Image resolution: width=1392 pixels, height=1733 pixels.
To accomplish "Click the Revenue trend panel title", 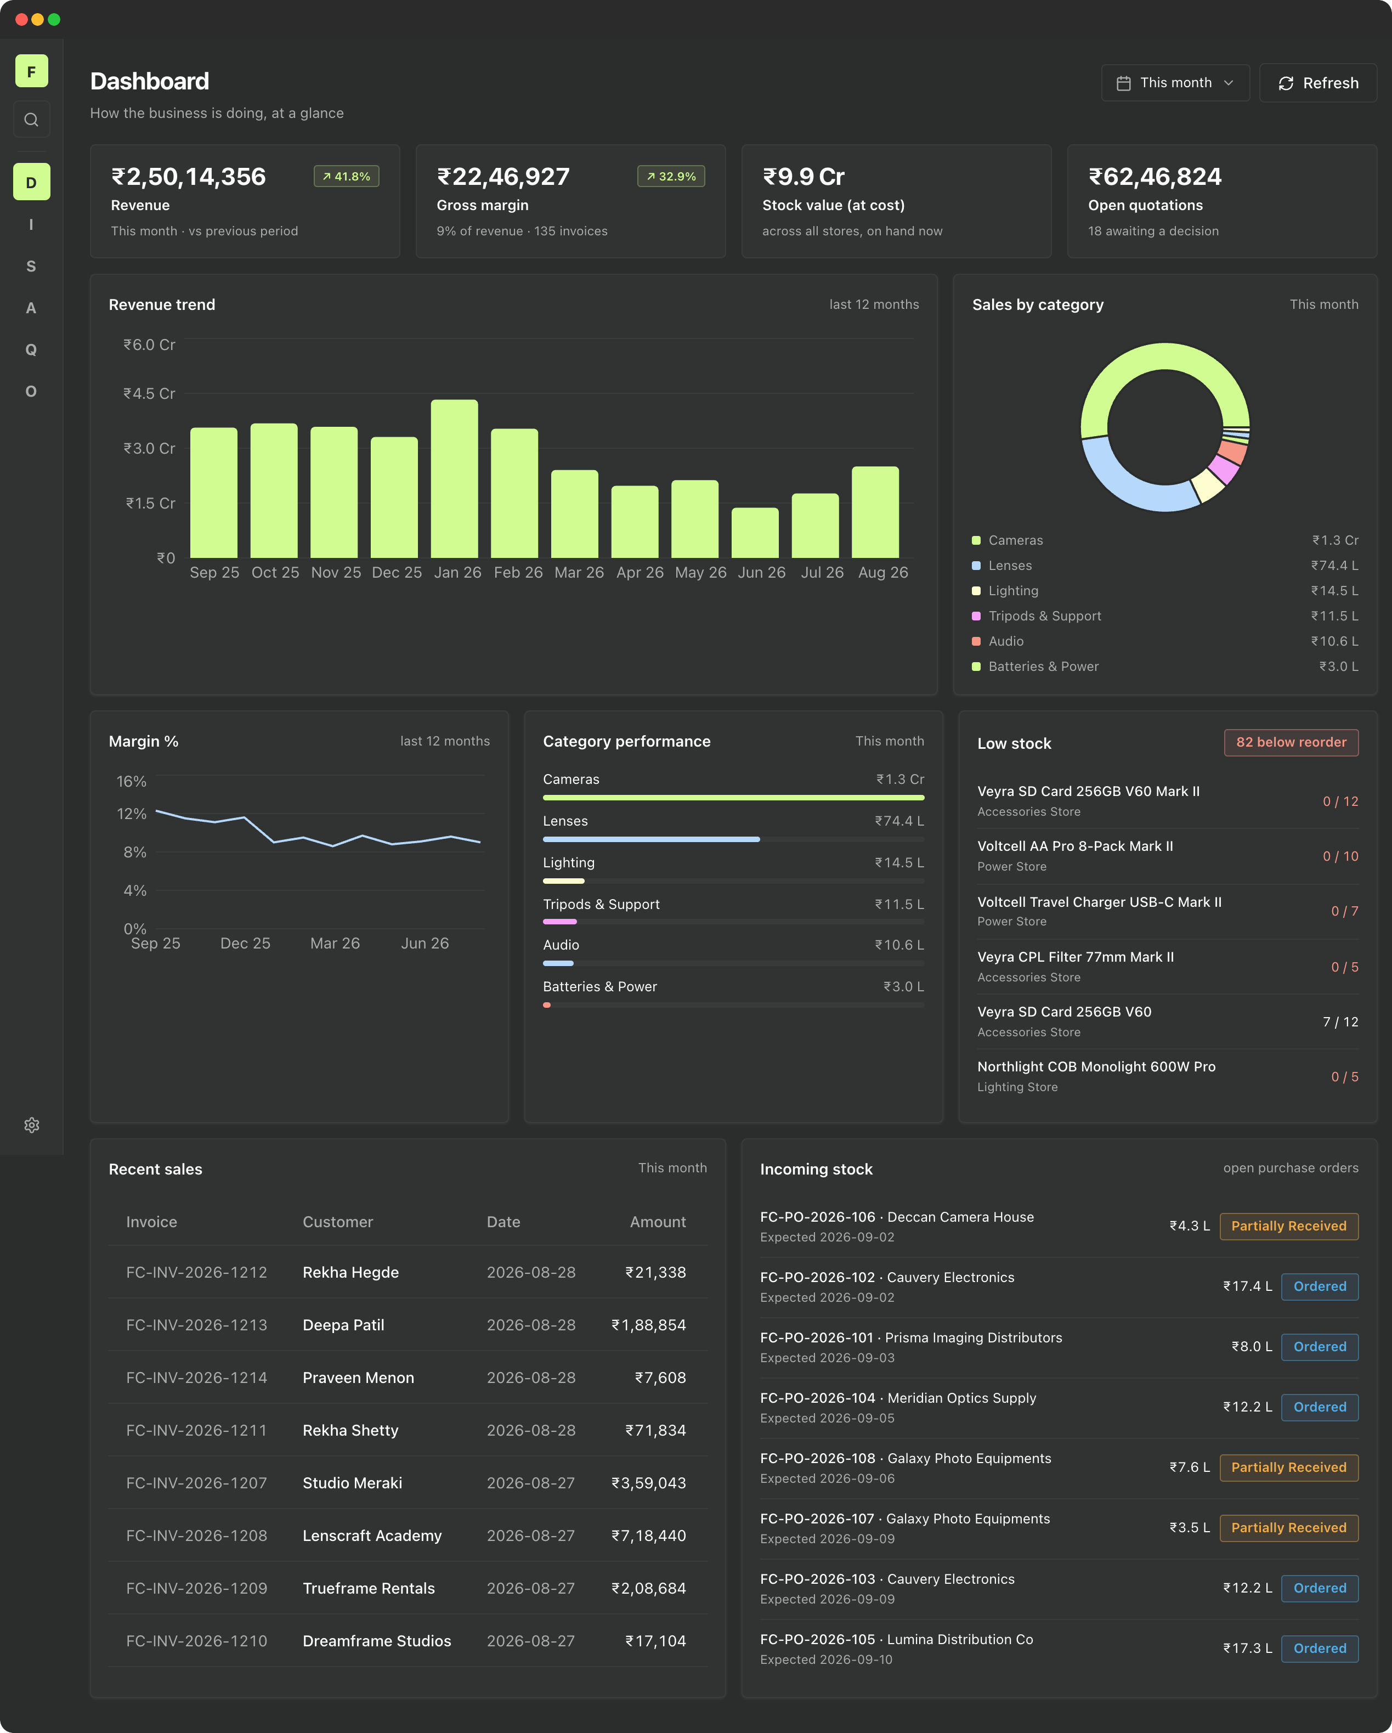I will [162, 304].
